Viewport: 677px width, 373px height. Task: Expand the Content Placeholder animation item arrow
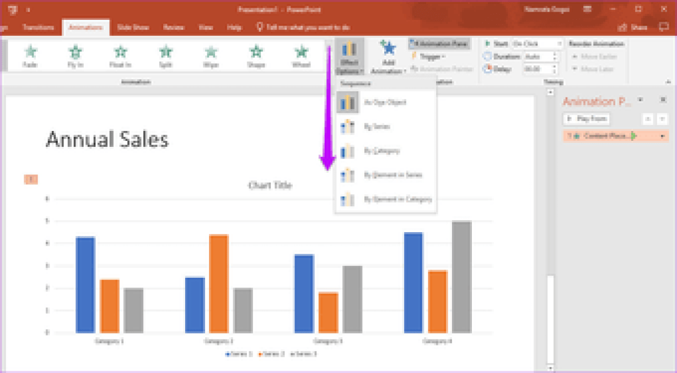coord(662,136)
